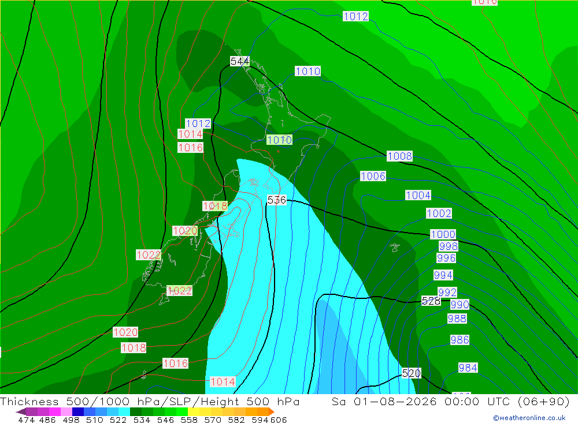Click the 474 legend value

26,420
